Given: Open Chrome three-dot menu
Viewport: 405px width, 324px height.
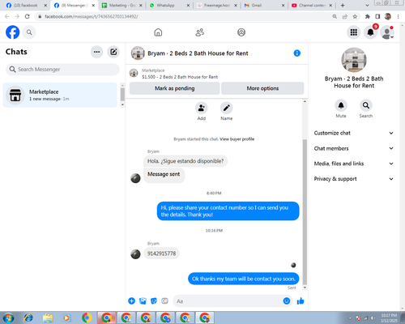Looking at the screenshot, I should click(x=398, y=16).
